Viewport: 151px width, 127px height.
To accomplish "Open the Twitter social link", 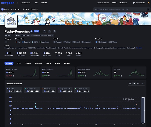I will point(67,42).
